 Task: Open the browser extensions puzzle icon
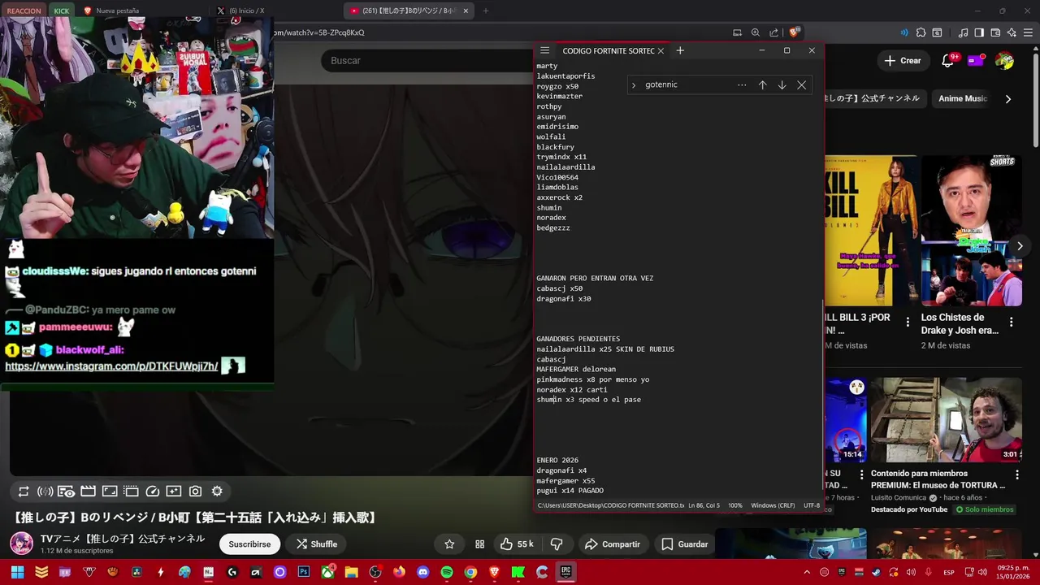pyautogui.click(x=921, y=32)
